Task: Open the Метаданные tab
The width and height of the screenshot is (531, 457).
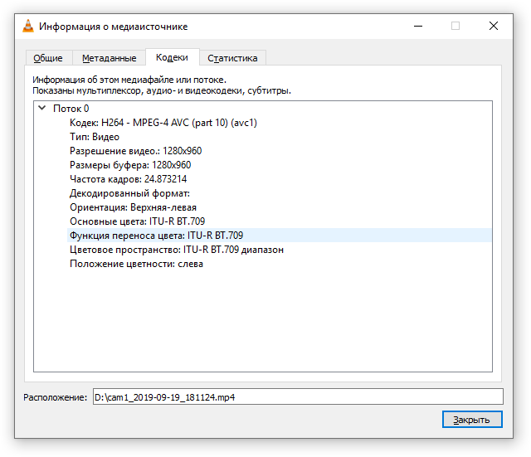Action: [x=109, y=58]
